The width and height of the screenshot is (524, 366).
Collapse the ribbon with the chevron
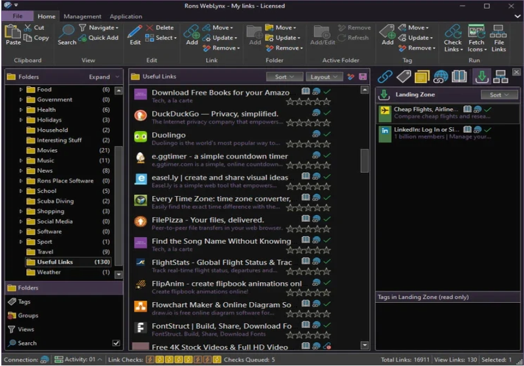[517, 16]
